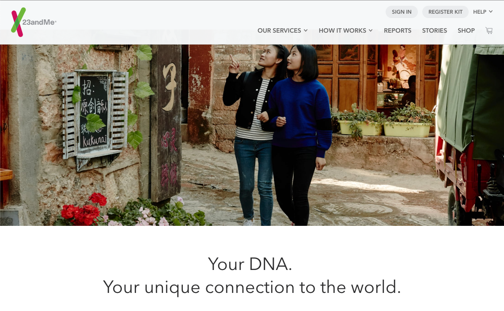The image size is (504, 311).
Task: Click the 23andMe wordmark text
Action: (39, 22)
